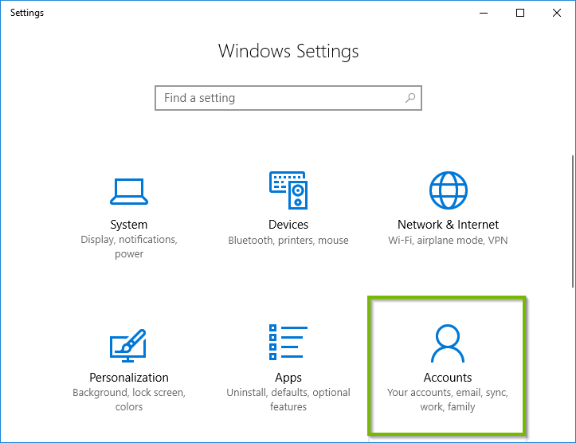
Task: Maximize the Settings window
Action: click(x=520, y=13)
